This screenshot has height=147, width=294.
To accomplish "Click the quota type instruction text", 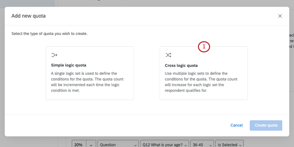I will pos(49,34).
